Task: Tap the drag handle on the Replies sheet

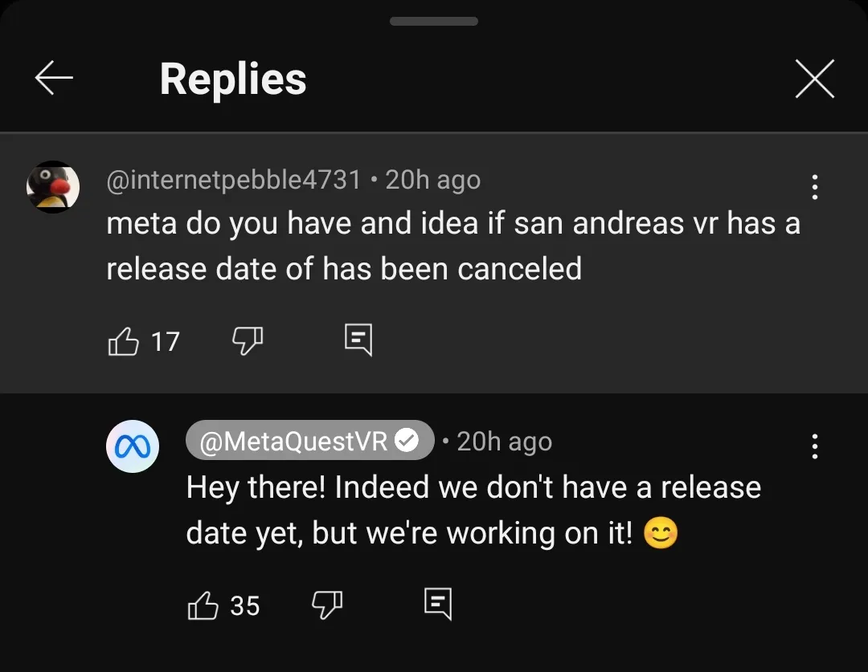Action: tap(433, 21)
